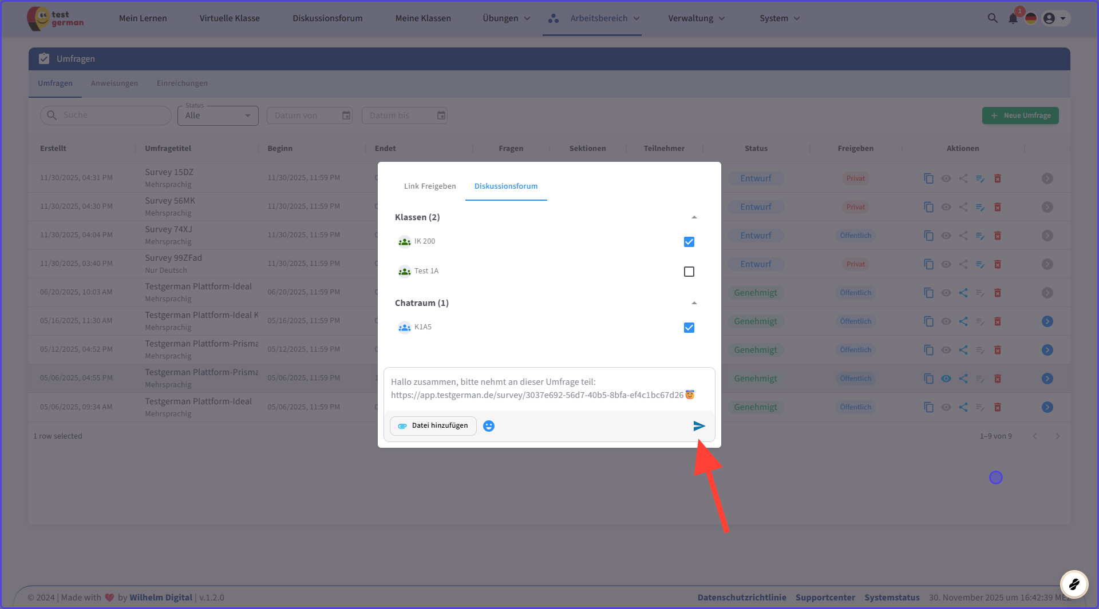Click the Suche search field
The height and width of the screenshot is (609, 1099).
click(x=112, y=116)
